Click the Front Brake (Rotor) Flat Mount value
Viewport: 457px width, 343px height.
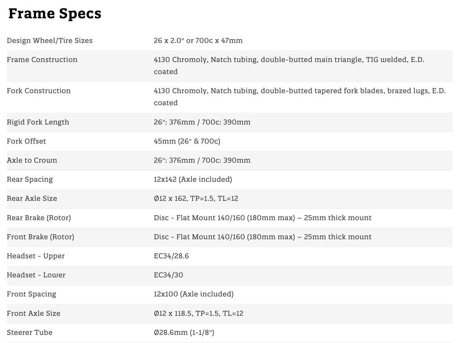click(x=262, y=237)
